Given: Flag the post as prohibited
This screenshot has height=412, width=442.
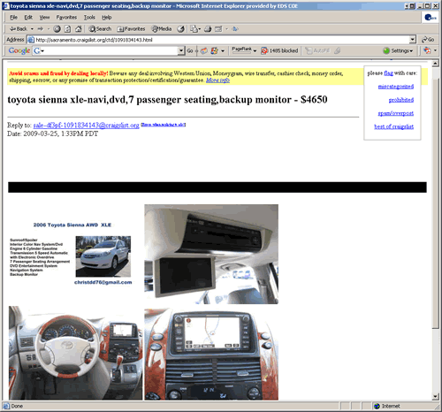Looking at the screenshot, I should [x=401, y=100].
